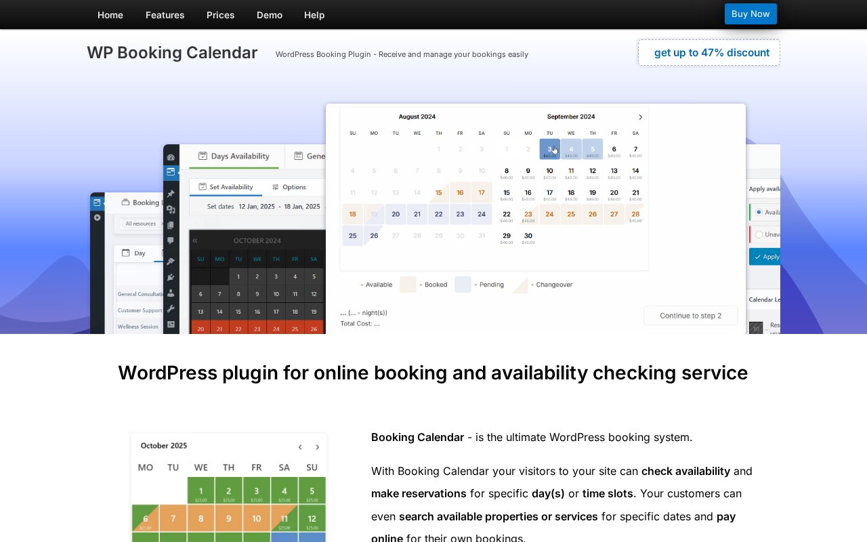This screenshot has width=867, height=542.
Task: Click August 16 booked date
Action: coord(460,192)
